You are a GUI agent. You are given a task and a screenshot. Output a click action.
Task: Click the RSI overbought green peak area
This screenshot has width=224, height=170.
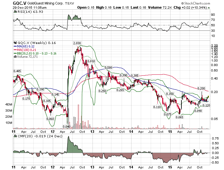(x=74, y=17)
